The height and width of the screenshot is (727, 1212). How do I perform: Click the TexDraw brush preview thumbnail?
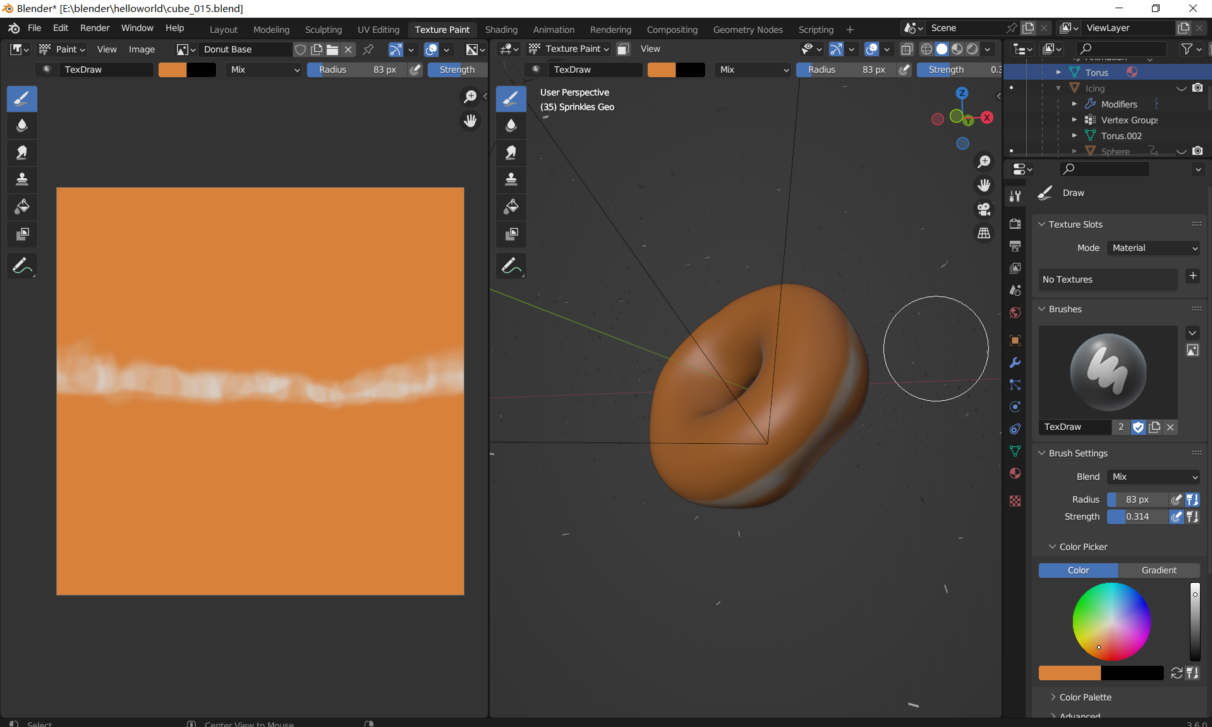pos(1108,372)
